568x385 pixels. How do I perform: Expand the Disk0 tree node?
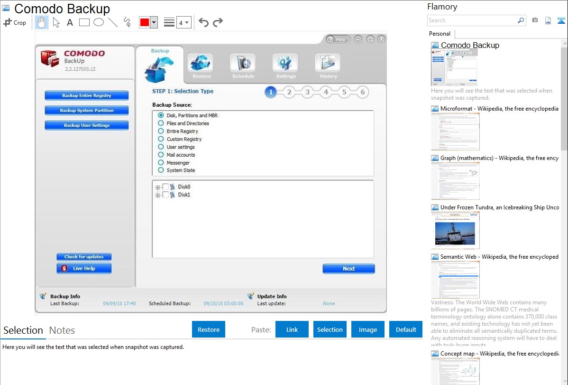point(157,187)
